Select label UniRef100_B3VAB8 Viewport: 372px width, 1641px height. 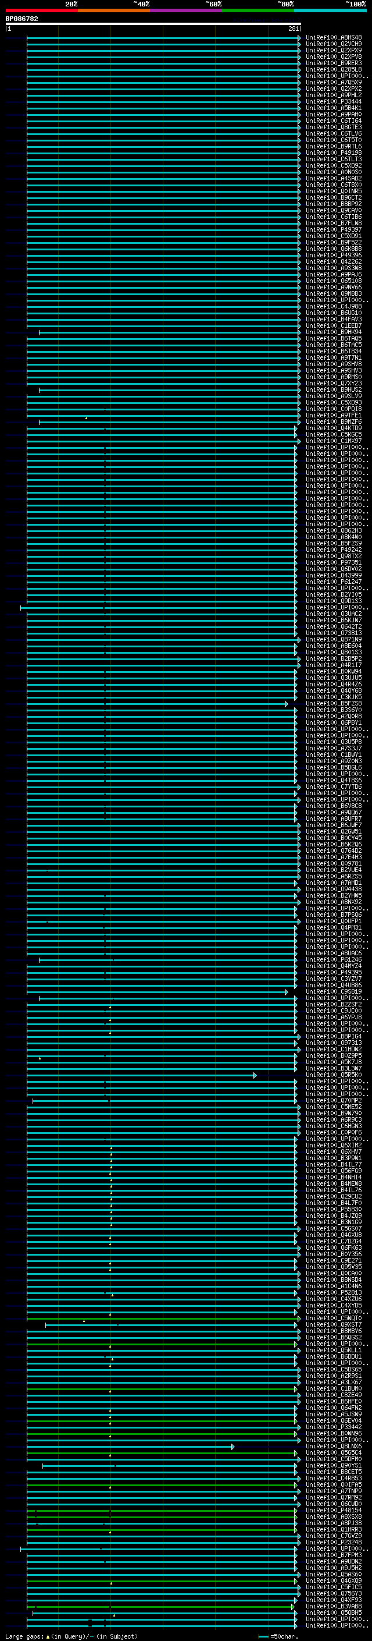coord(334,1607)
